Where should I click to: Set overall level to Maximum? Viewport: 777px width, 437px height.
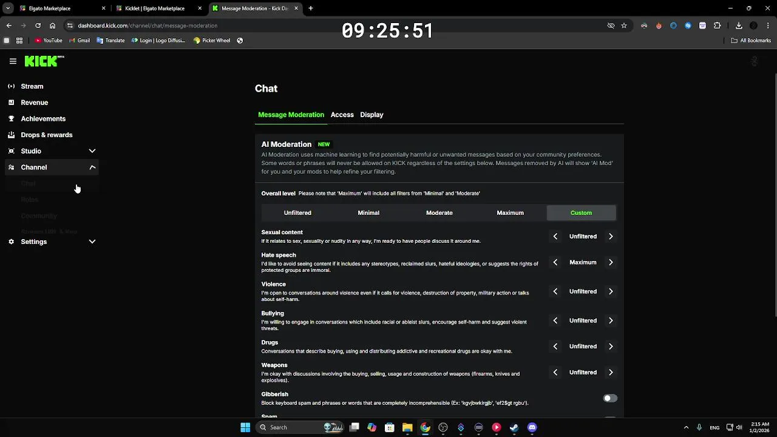[x=510, y=213]
